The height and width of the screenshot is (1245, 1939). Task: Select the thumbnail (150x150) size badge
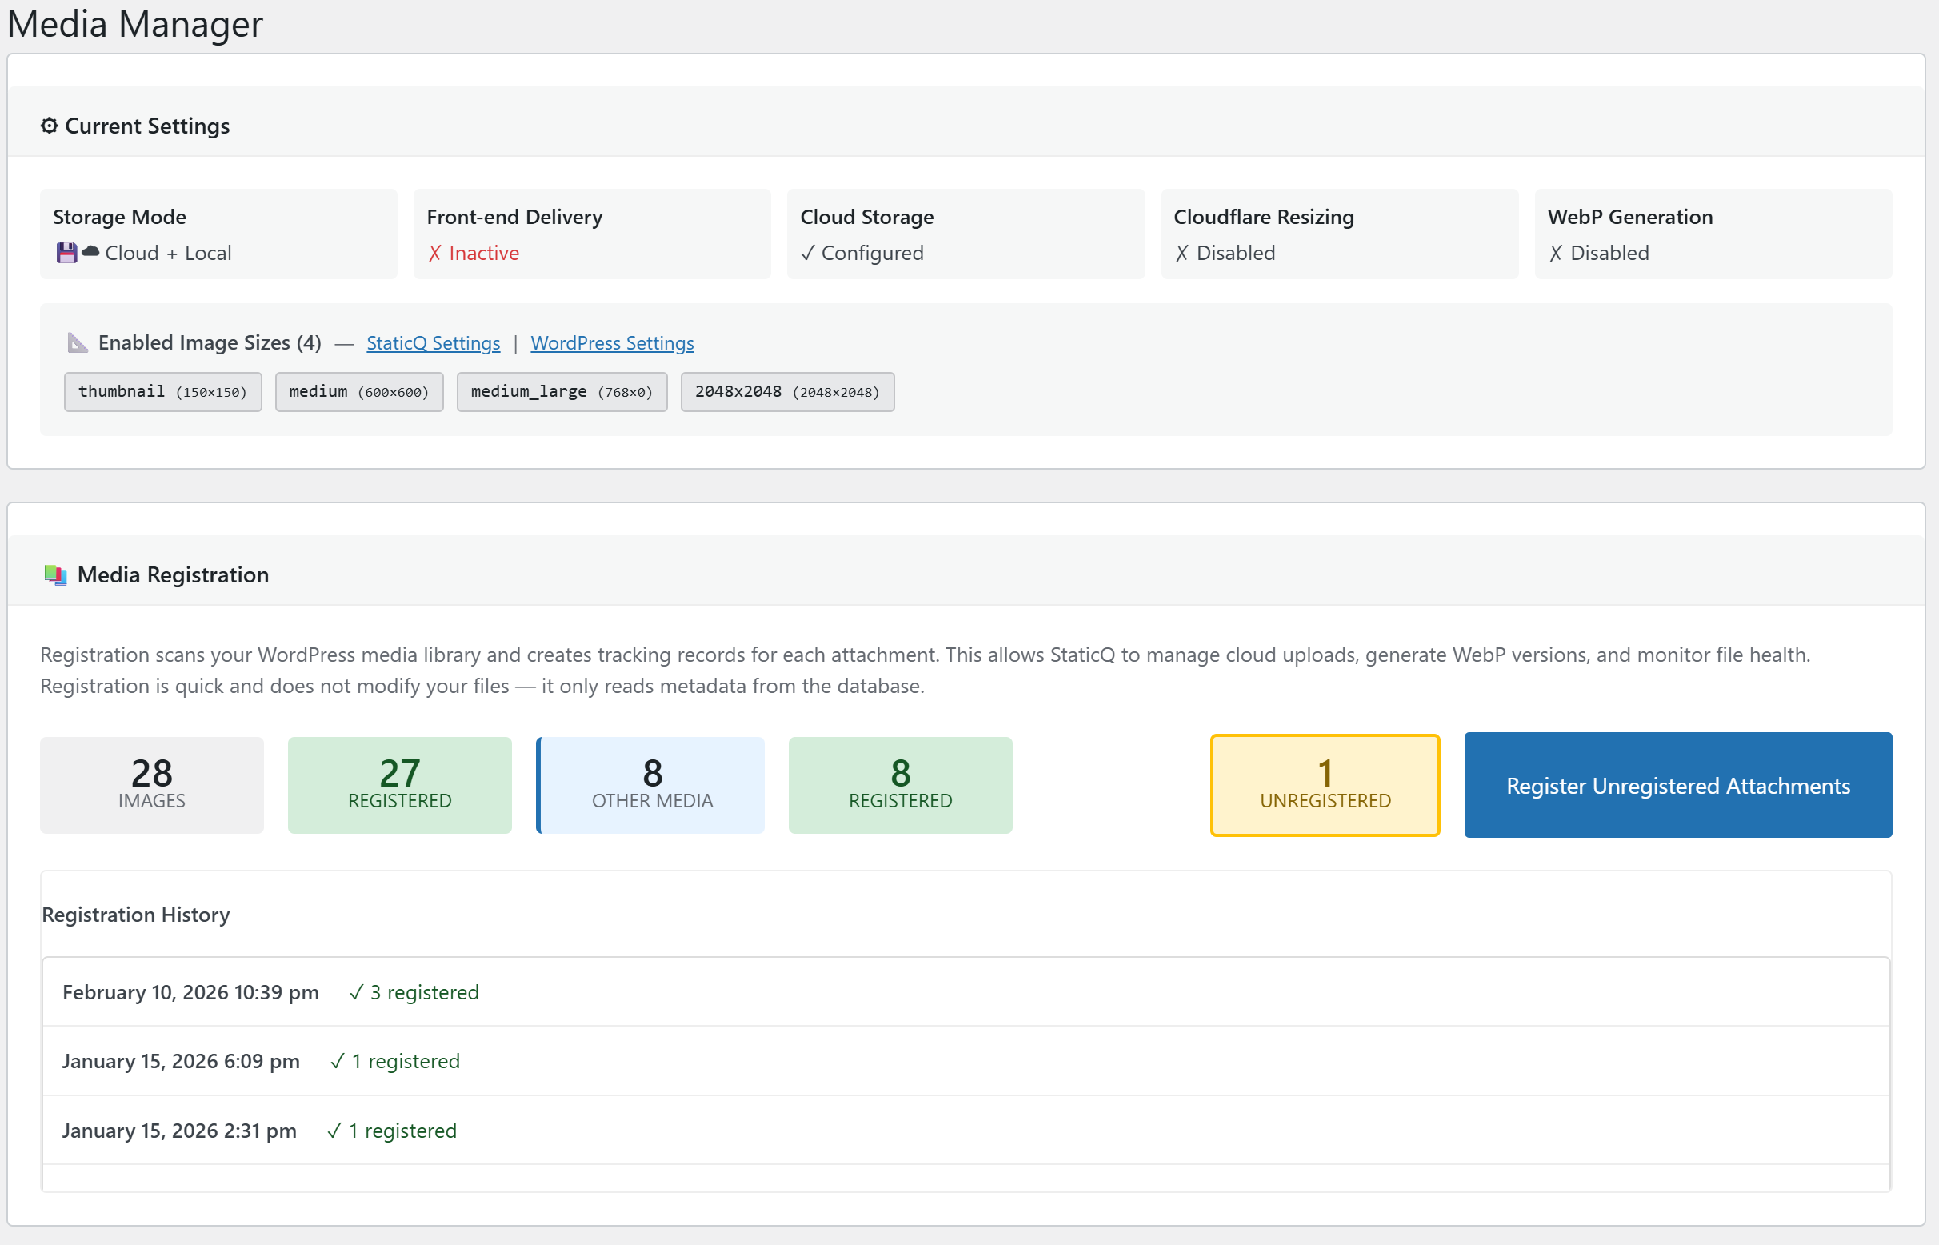click(x=162, y=391)
